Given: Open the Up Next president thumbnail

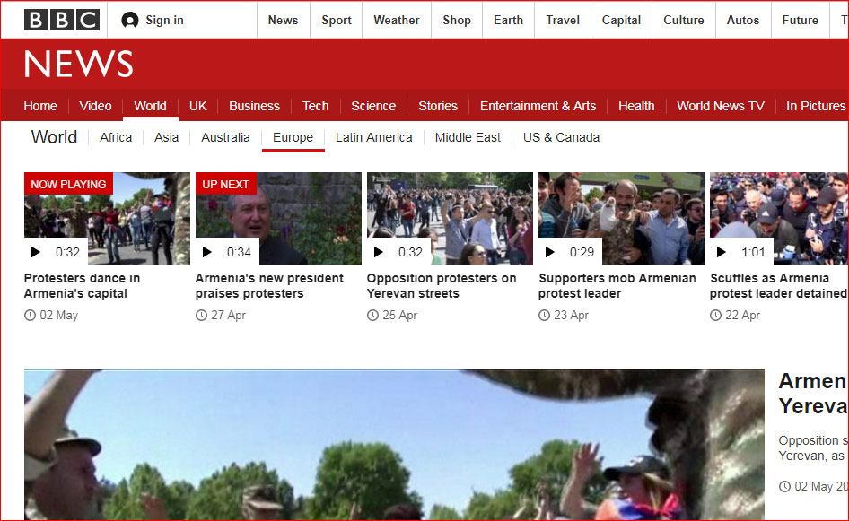Looking at the screenshot, I should click(278, 219).
